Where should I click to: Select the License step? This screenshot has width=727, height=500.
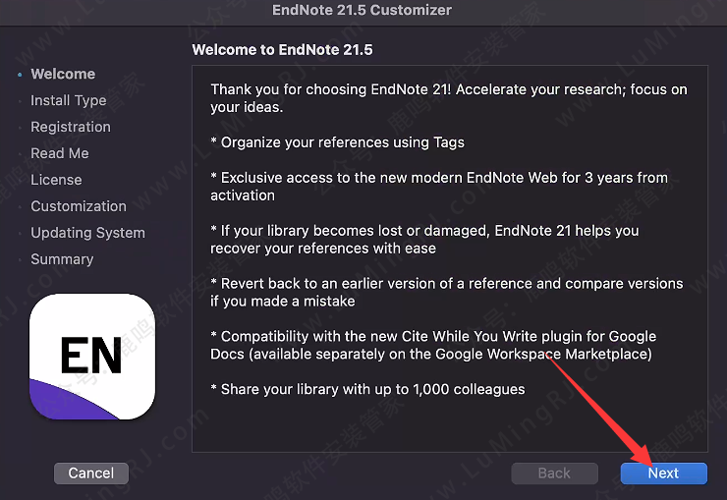point(56,180)
